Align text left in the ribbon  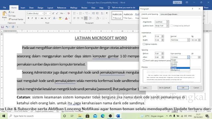coord(74,18)
